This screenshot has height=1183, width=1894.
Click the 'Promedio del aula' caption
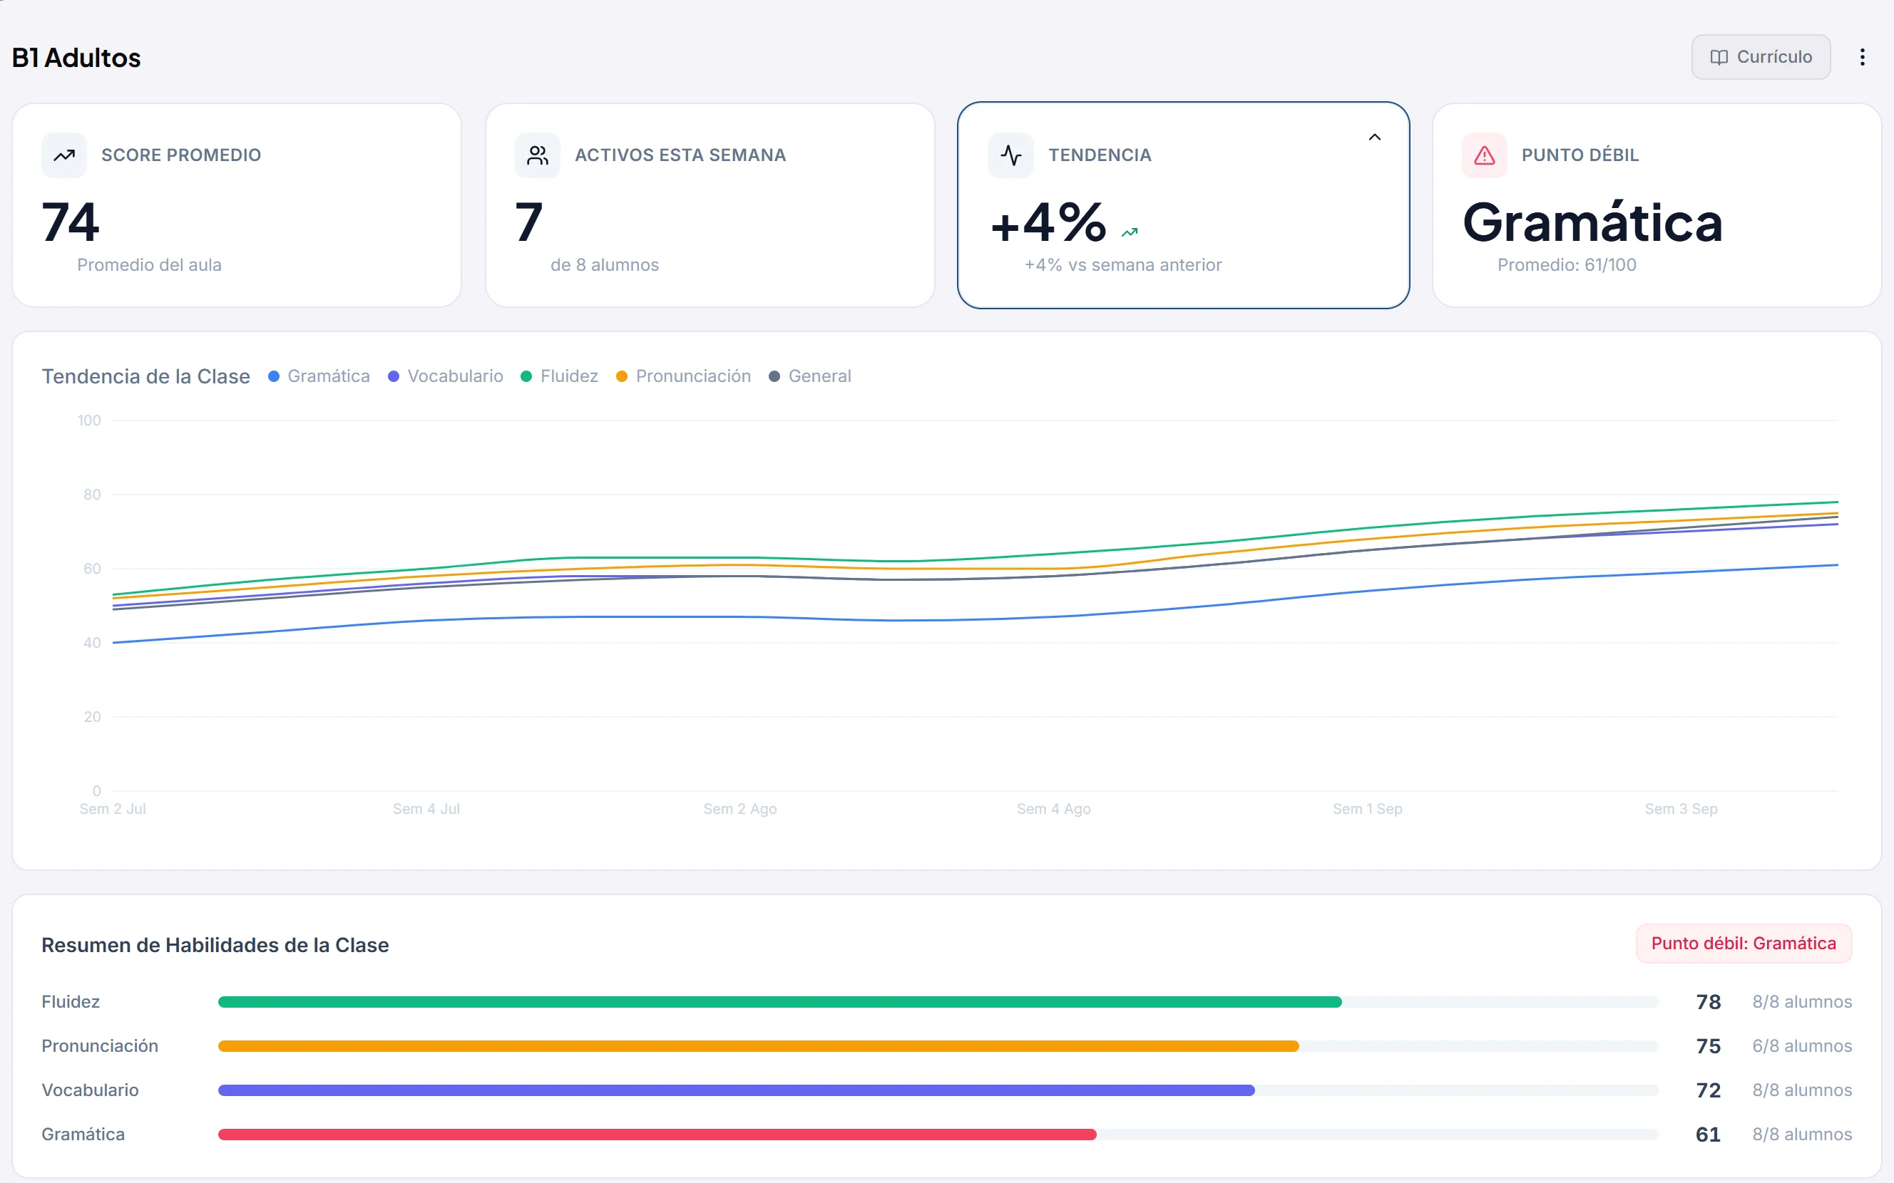[x=150, y=265]
